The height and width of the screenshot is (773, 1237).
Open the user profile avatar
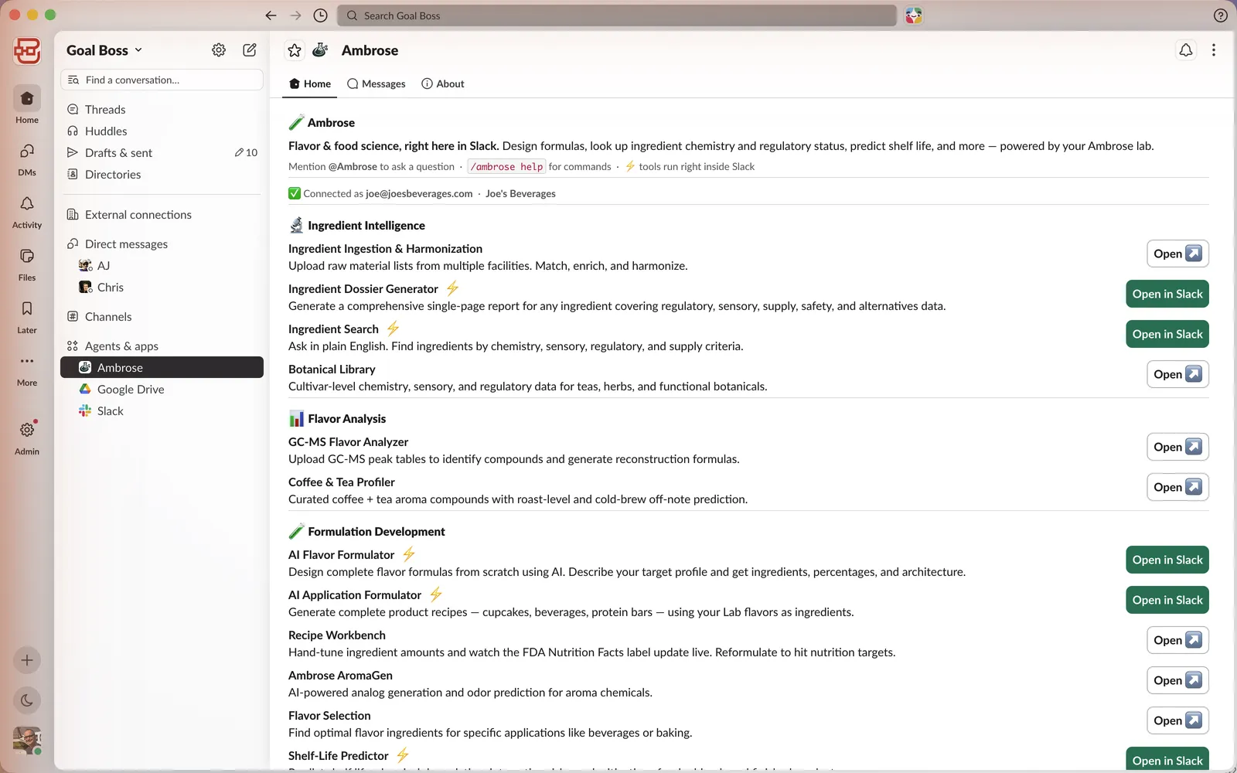[27, 741]
